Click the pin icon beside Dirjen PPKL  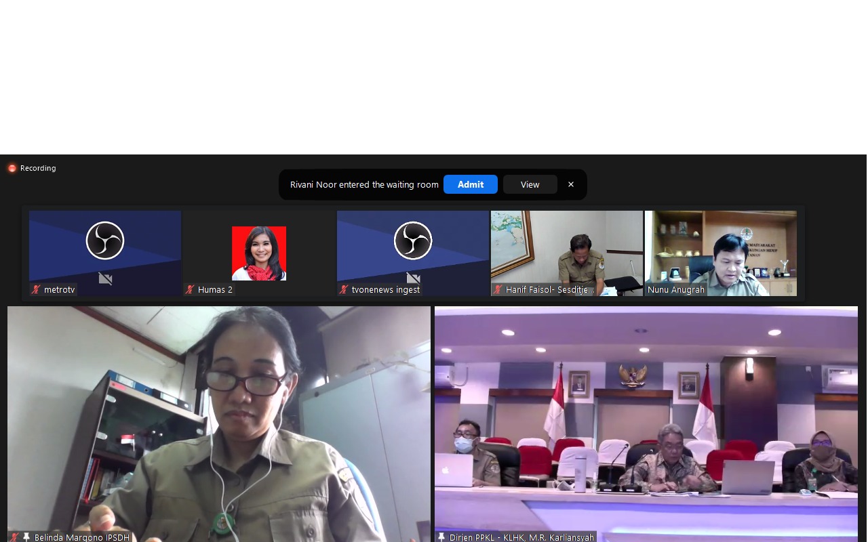click(442, 537)
